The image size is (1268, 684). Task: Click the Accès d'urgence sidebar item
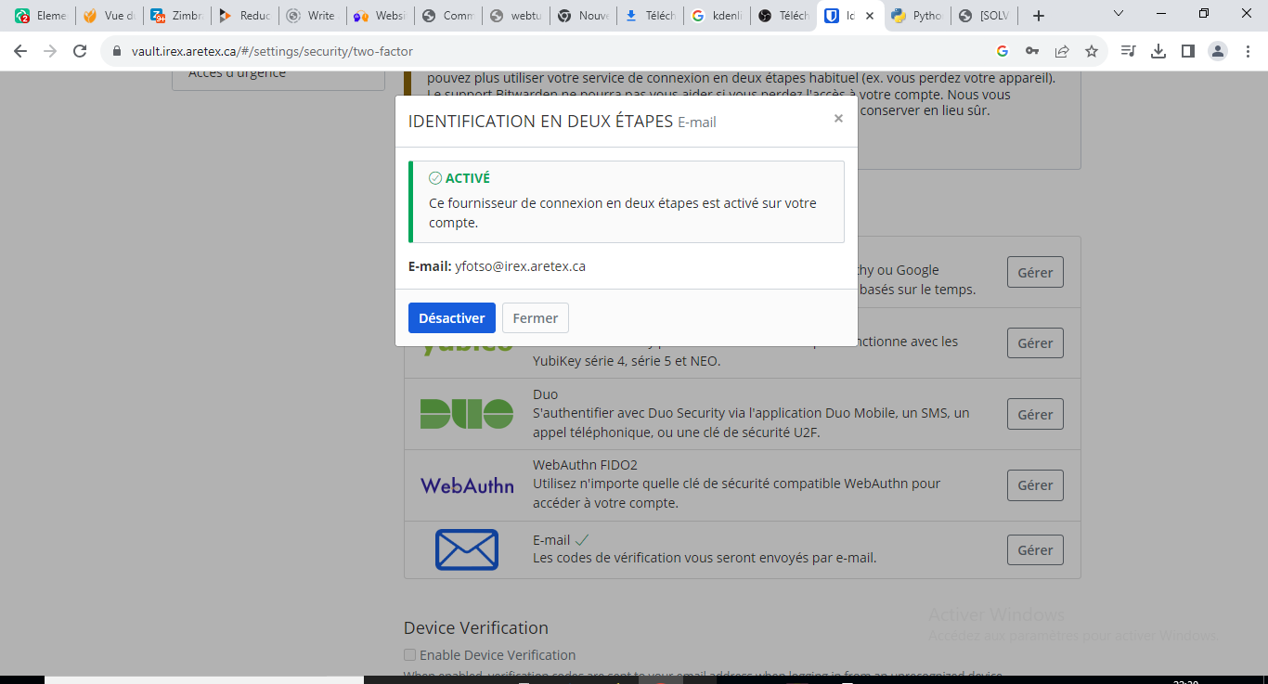click(x=278, y=77)
